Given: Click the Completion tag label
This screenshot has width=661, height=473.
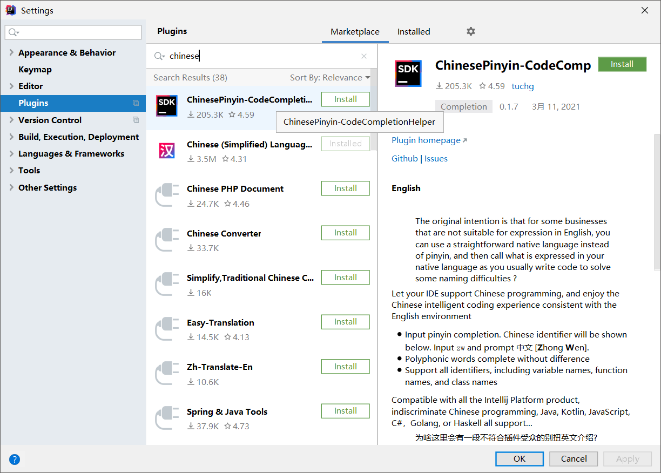Looking at the screenshot, I should 464,107.
